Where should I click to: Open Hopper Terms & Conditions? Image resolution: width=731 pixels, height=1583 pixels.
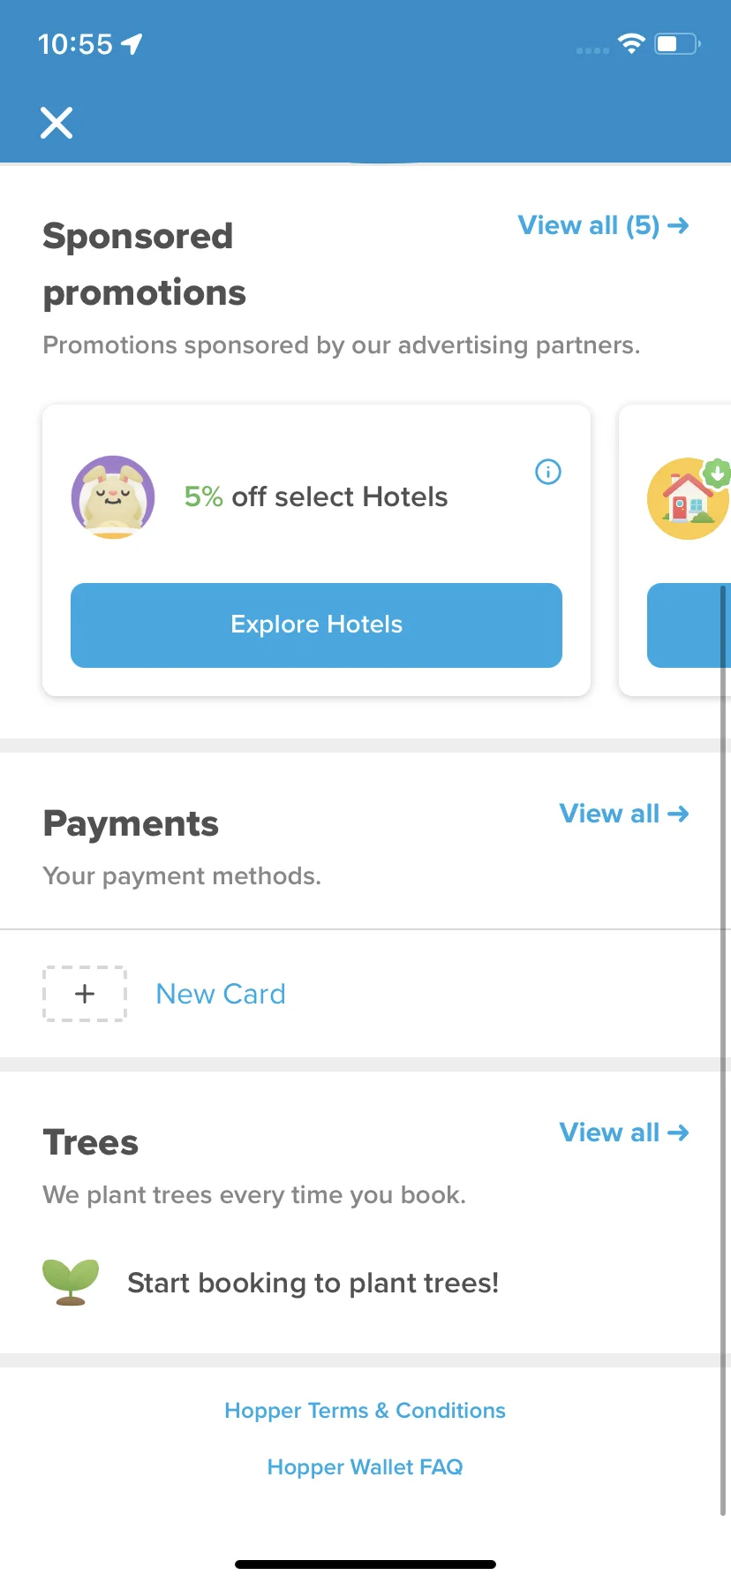365,1411
